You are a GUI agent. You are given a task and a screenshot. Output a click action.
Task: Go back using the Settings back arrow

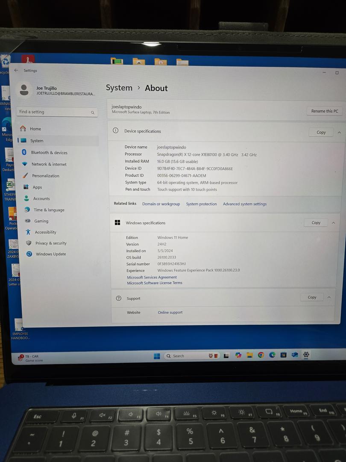(x=16, y=70)
